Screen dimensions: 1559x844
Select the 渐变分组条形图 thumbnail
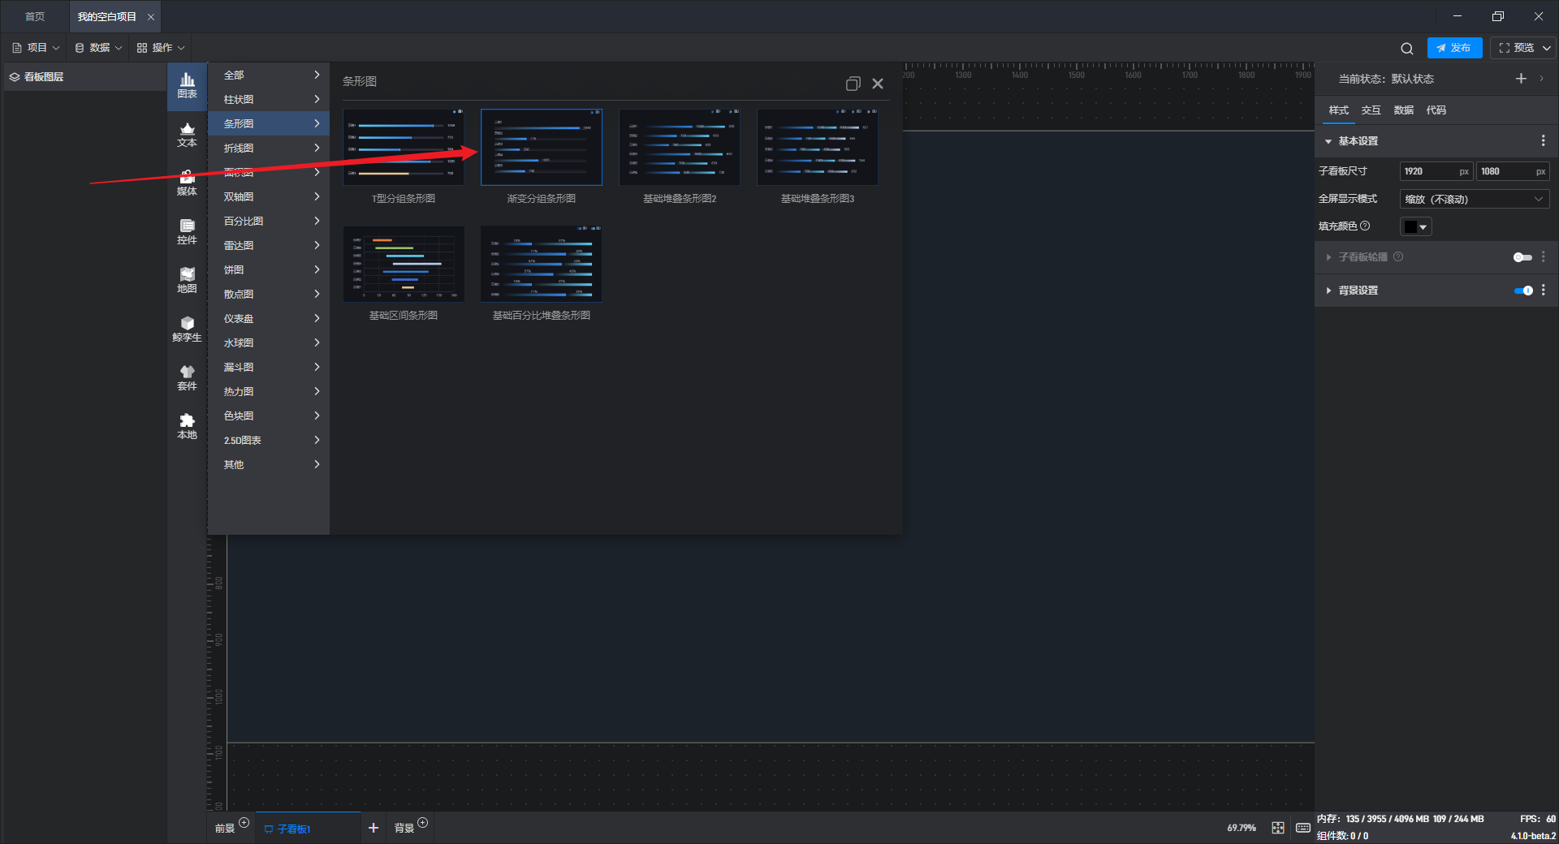[542, 148]
